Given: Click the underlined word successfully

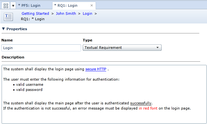Looking at the screenshot, I should [x=141, y=103].
